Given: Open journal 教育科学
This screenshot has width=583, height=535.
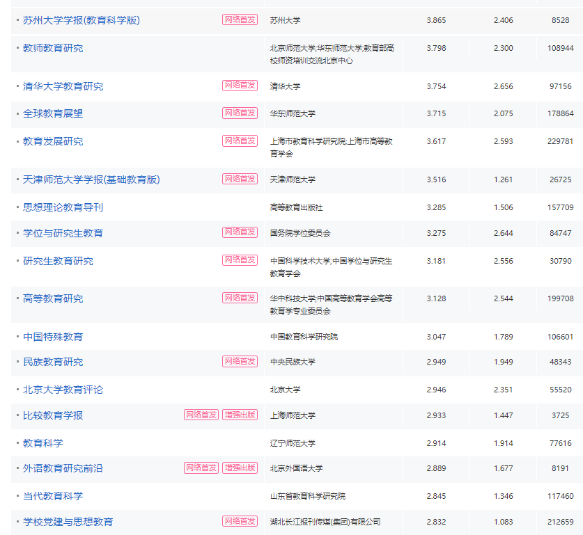Looking at the screenshot, I should tap(42, 443).
